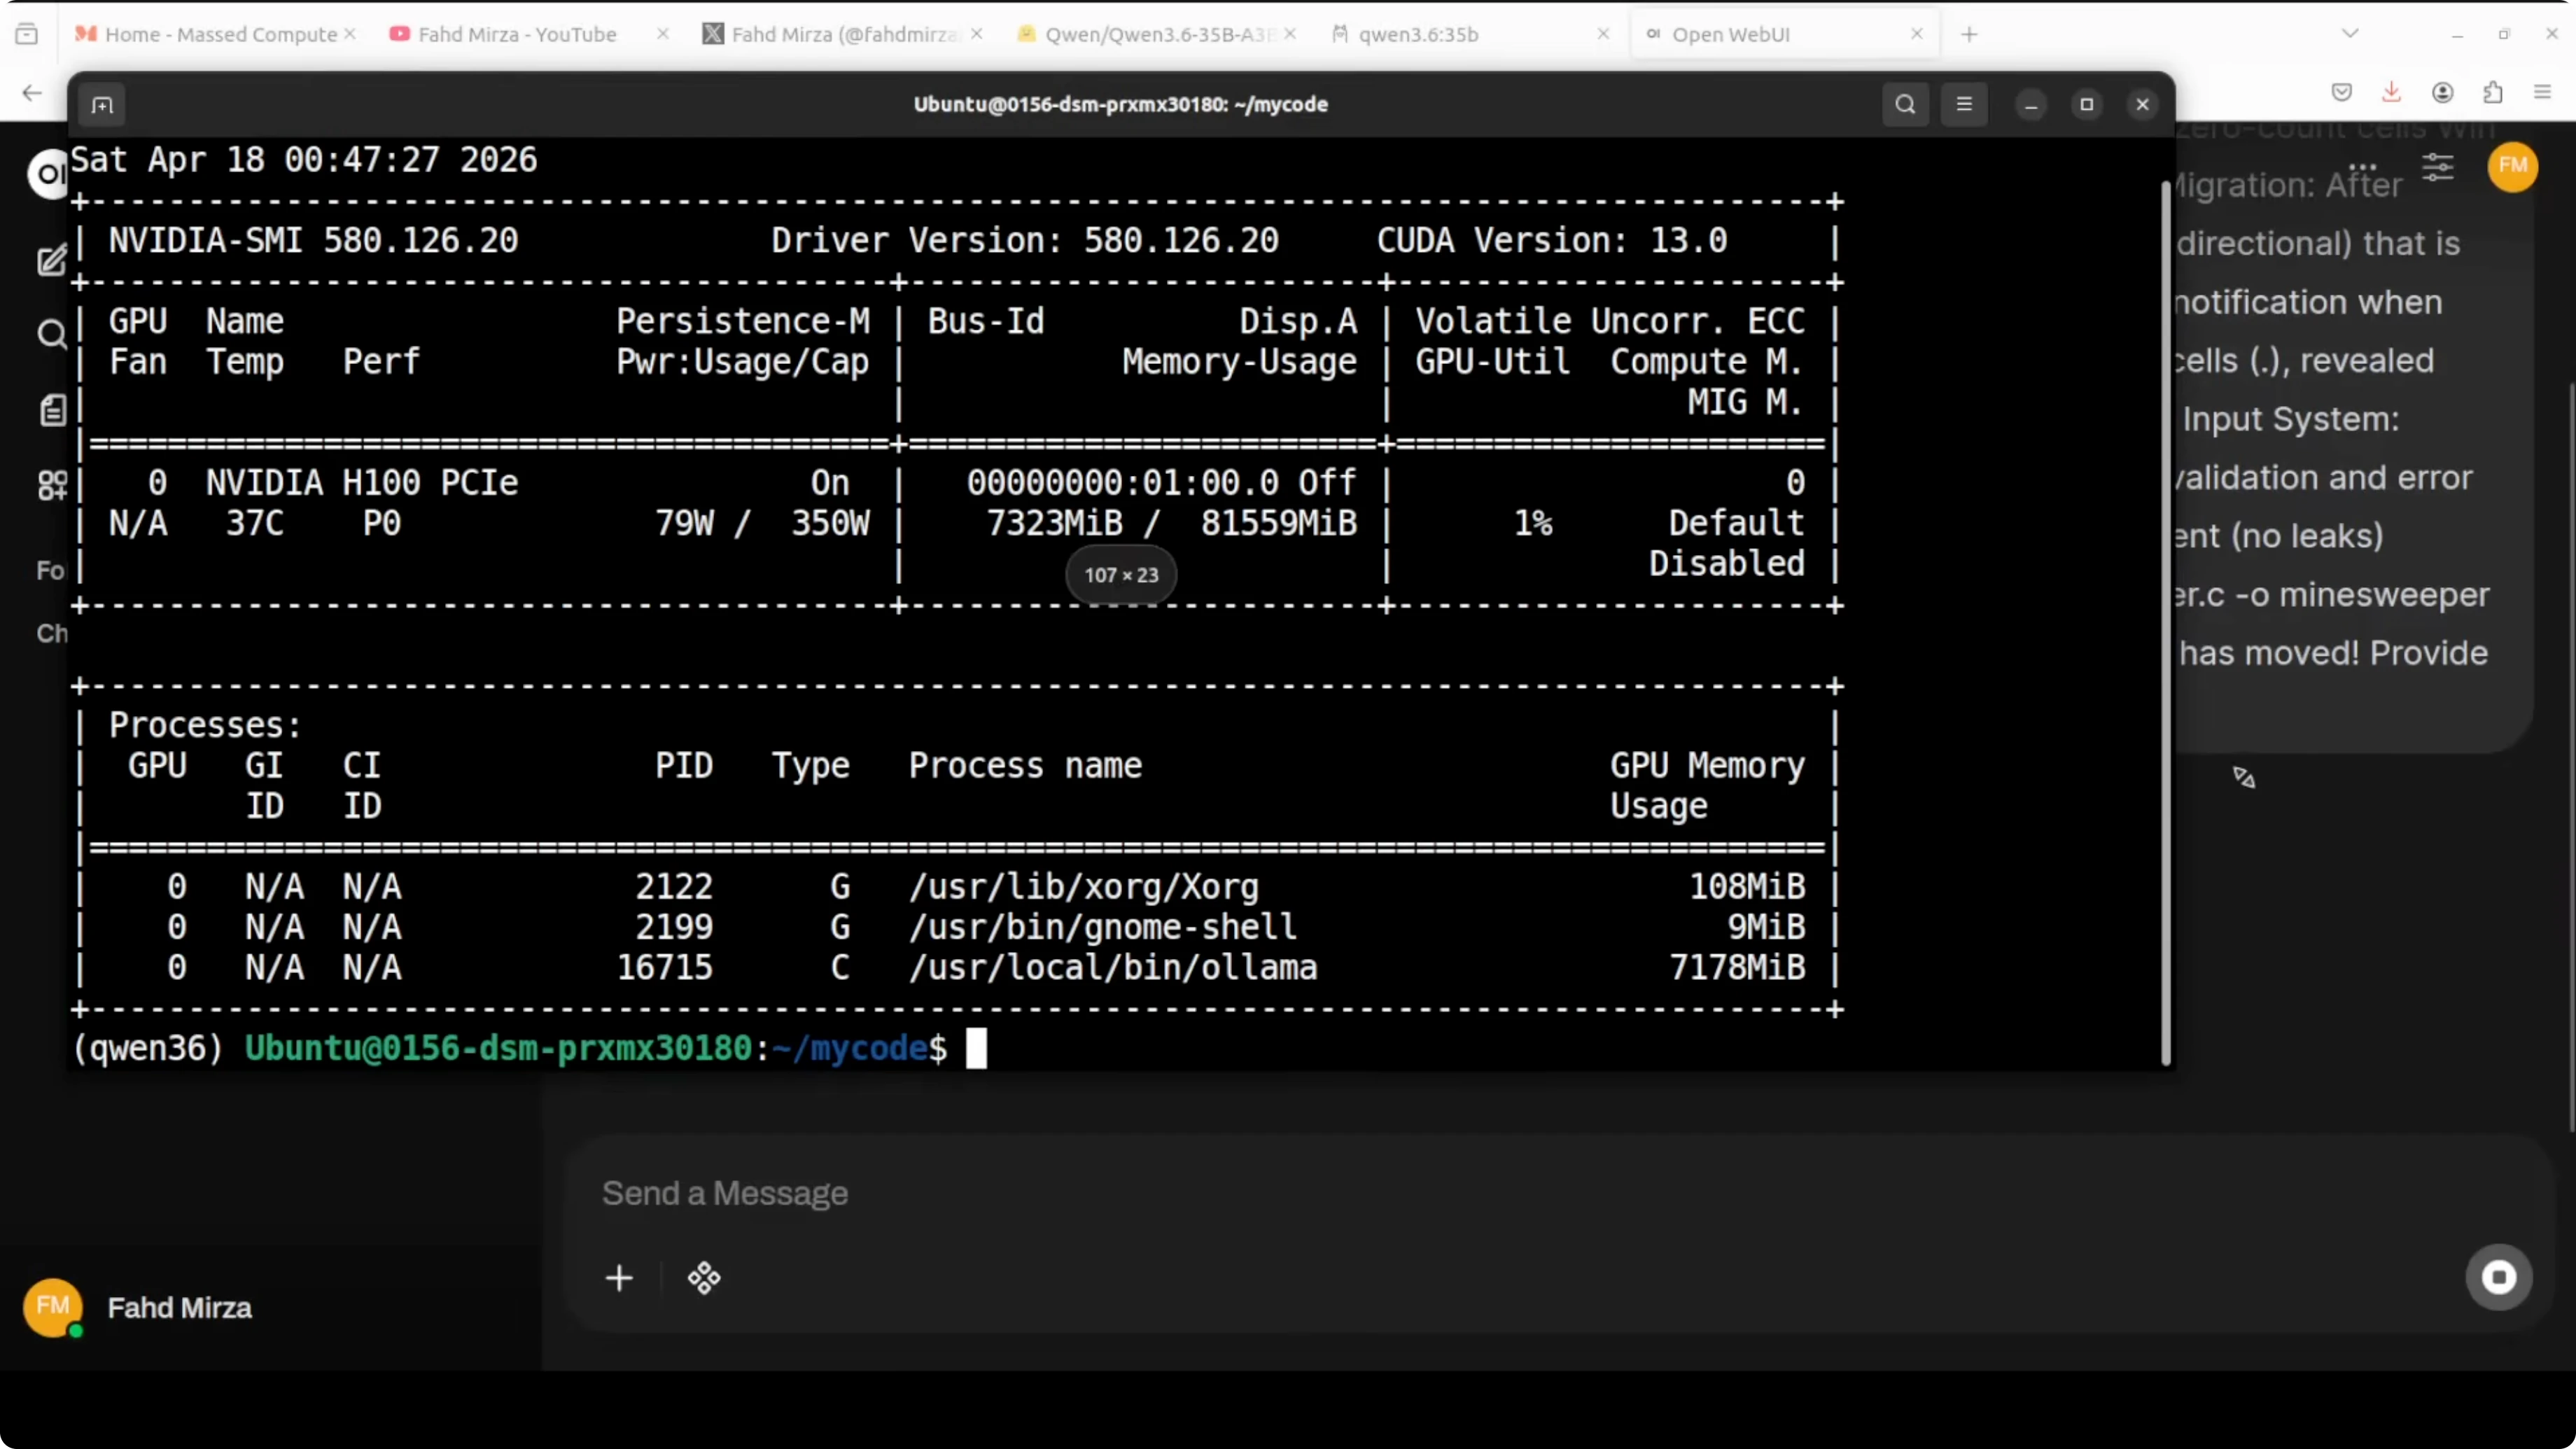Click the stop generation button
This screenshot has height=1449, width=2576.
(2498, 1277)
